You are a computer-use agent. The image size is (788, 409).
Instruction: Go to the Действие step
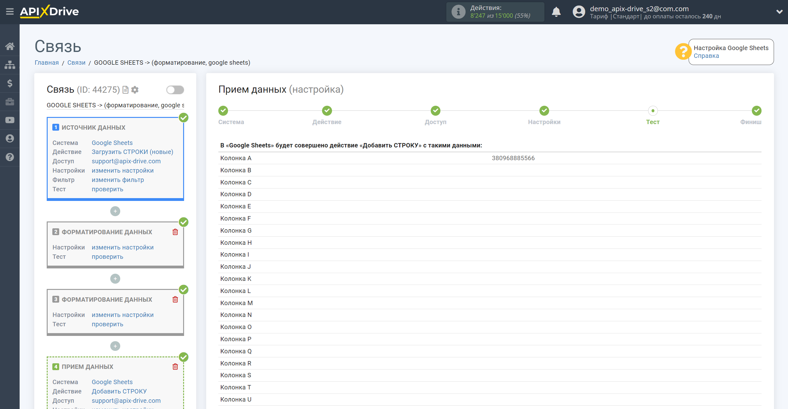327,111
